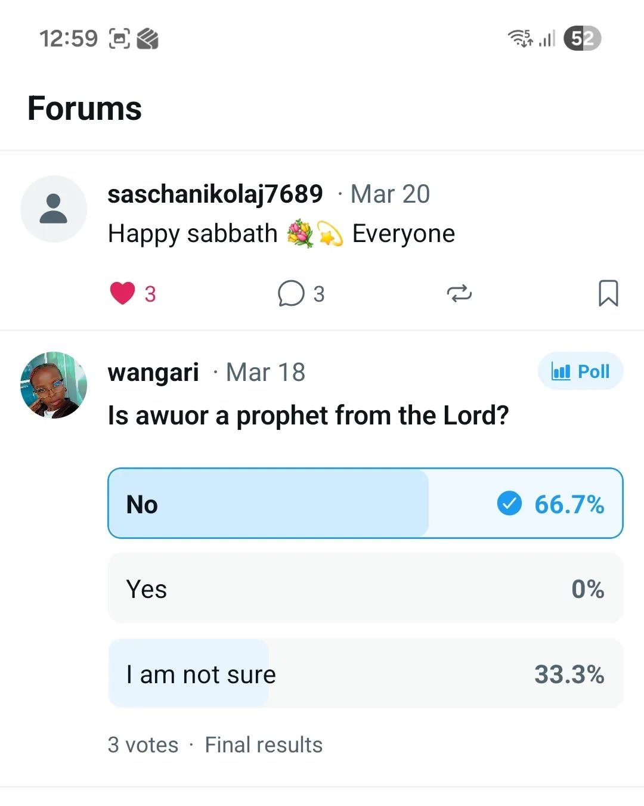Tap the screen capture status bar icon
The image size is (644, 806).
[119, 39]
